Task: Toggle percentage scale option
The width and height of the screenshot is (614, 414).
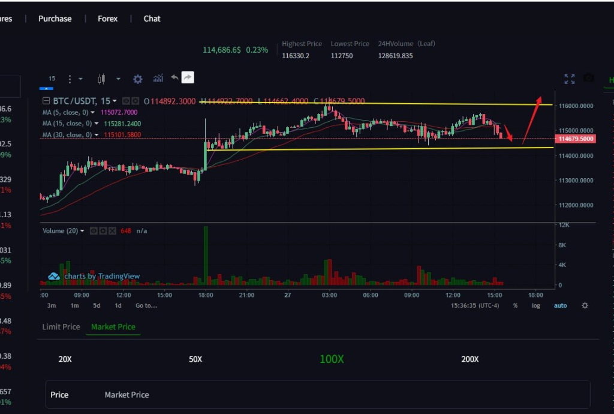Action: click(515, 305)
